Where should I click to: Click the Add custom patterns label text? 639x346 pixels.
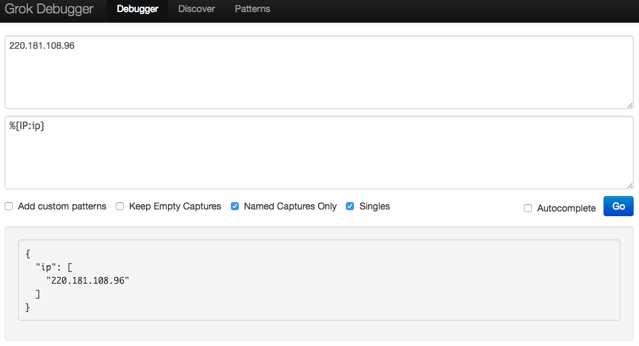coord(62,206)
